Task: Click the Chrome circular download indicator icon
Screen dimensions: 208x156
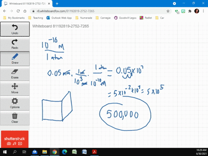Action: point(174,3)
